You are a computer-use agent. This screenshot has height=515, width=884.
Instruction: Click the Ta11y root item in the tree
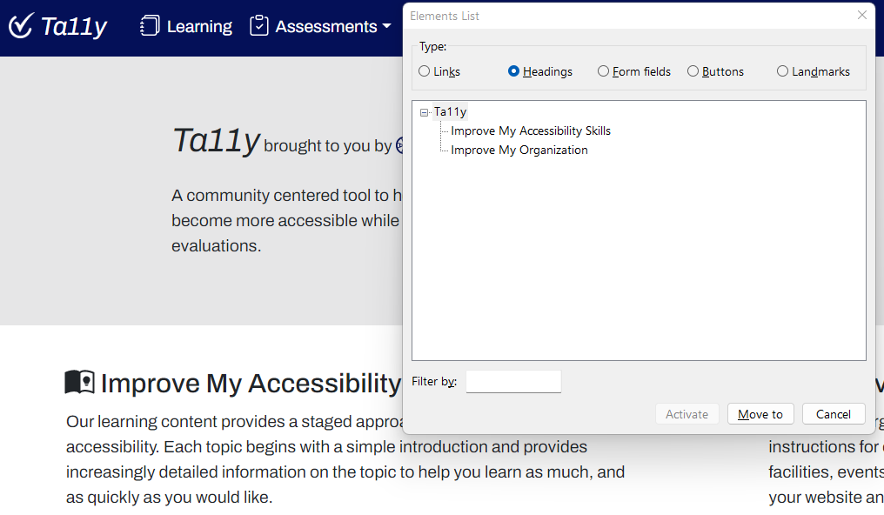point(450,111)
